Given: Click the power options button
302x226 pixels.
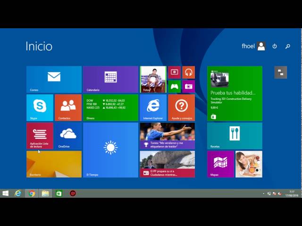Looking at the screenshot, I should [x=275, y=46].
